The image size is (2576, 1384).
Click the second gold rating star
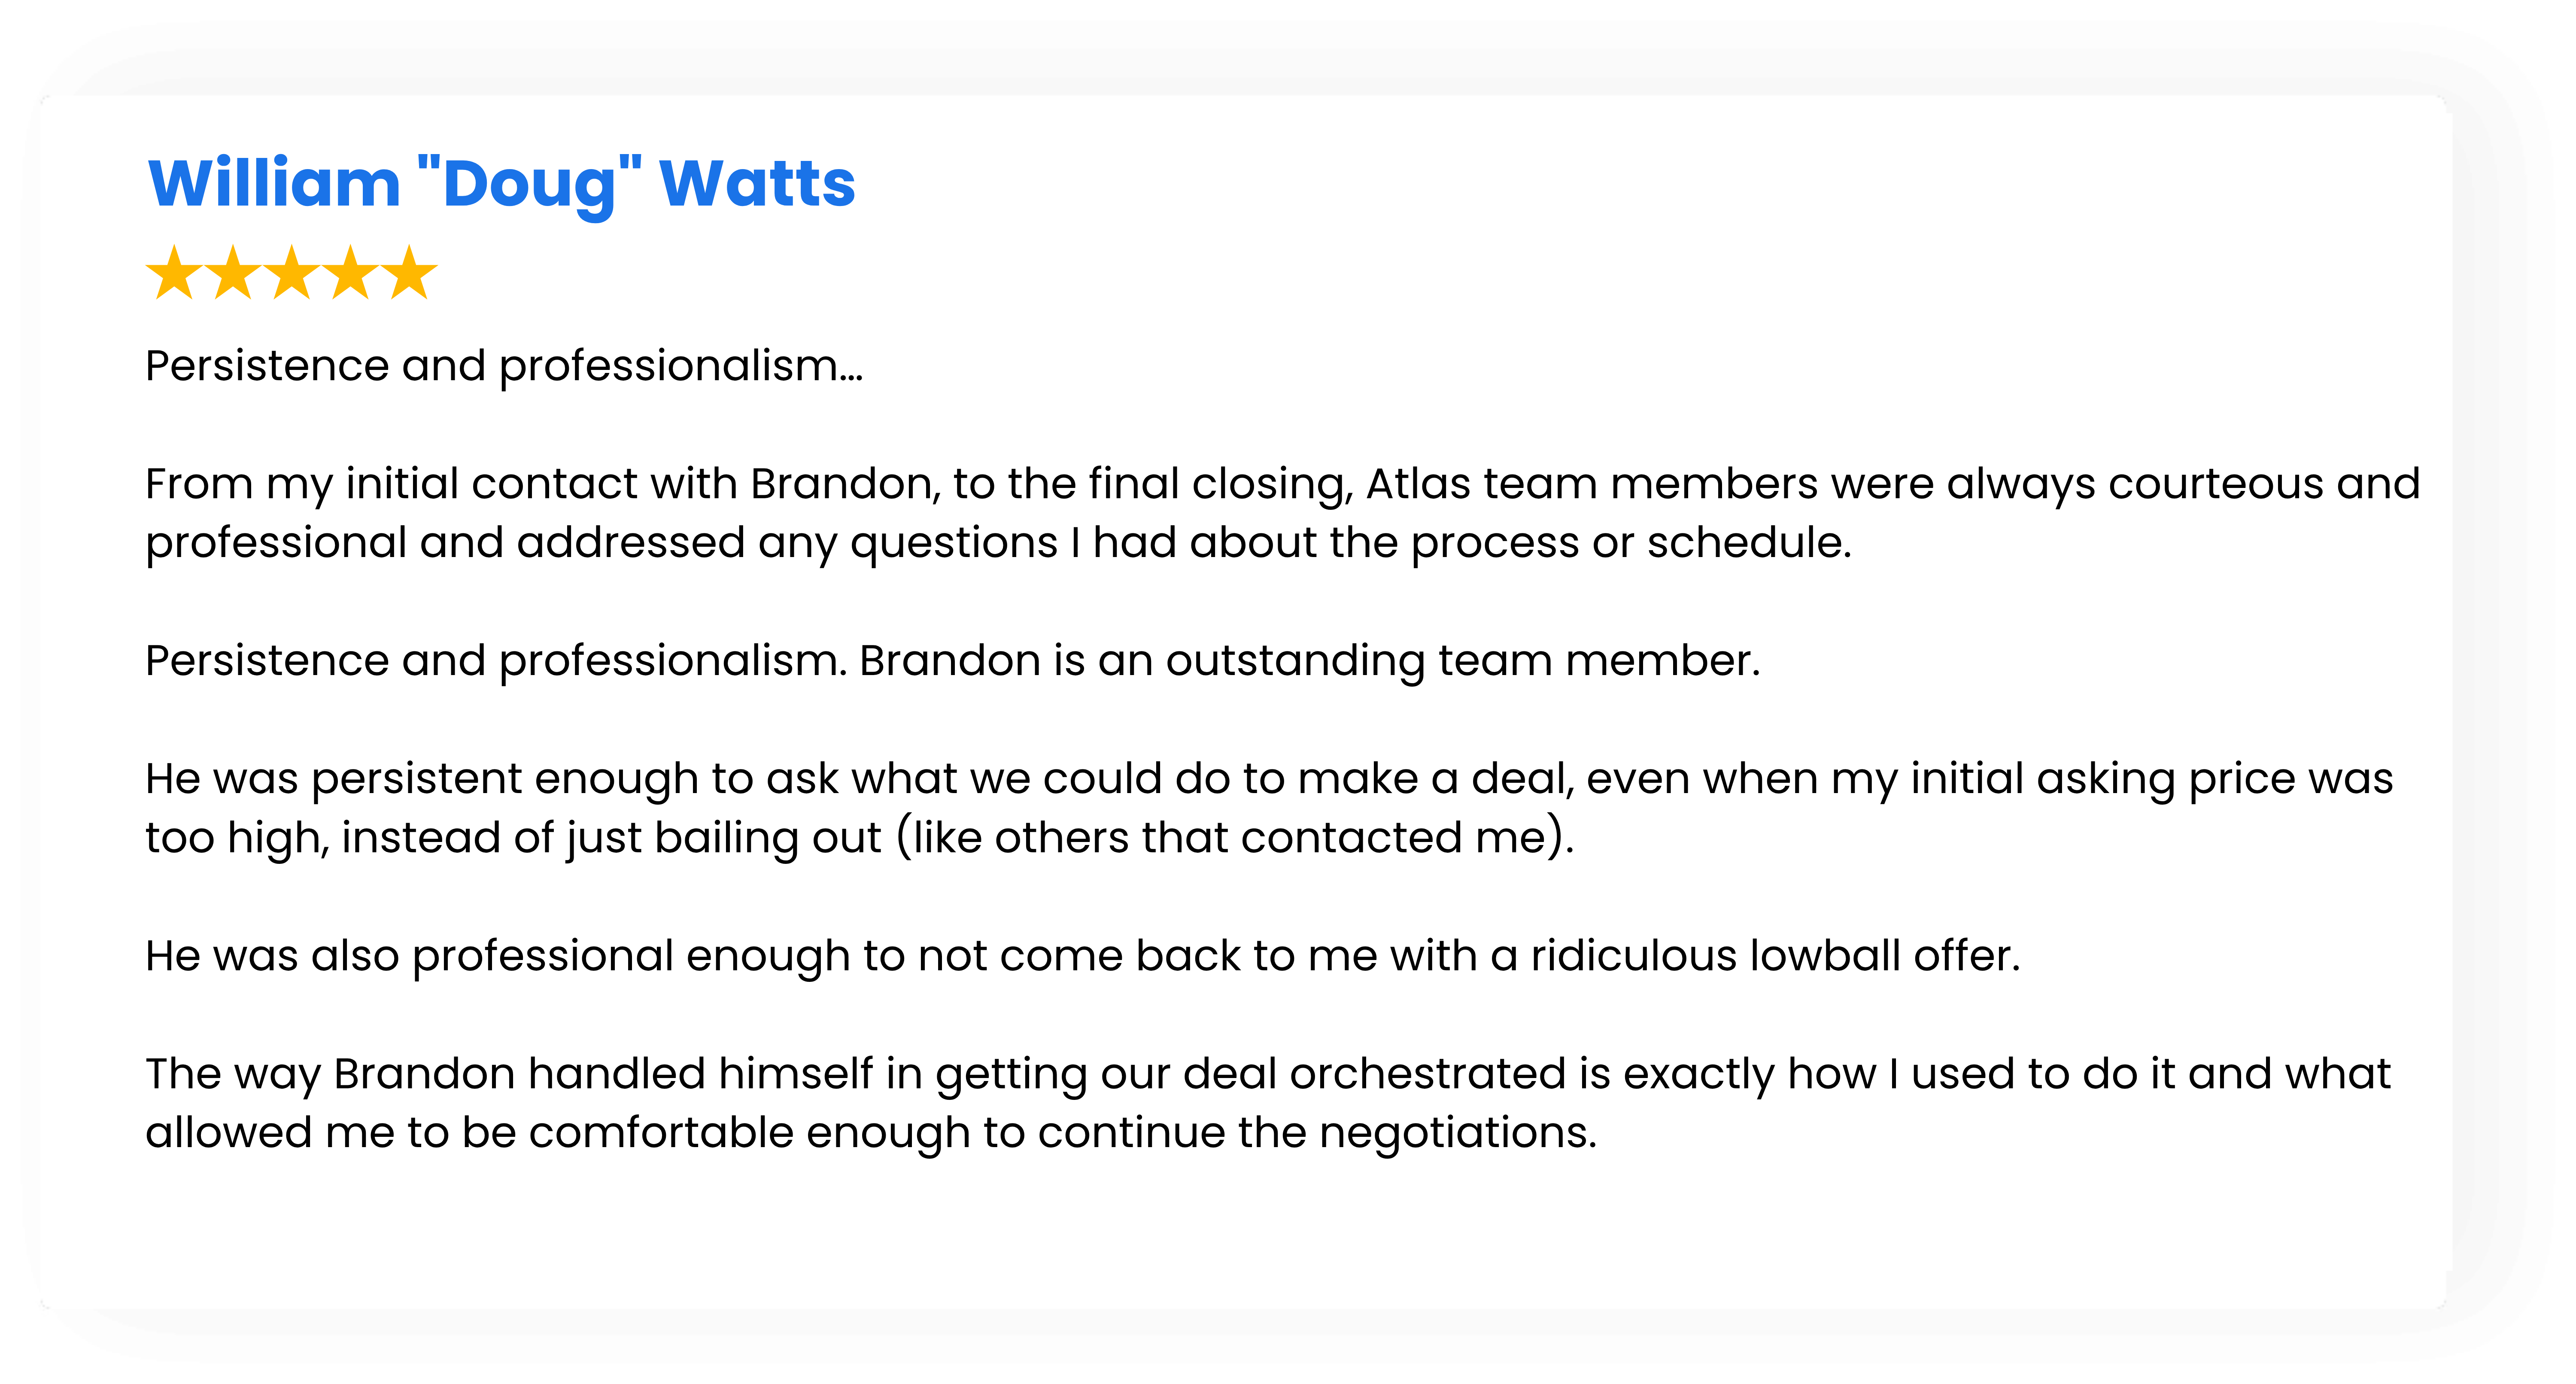pyautogui.click(x=233, y=273)
